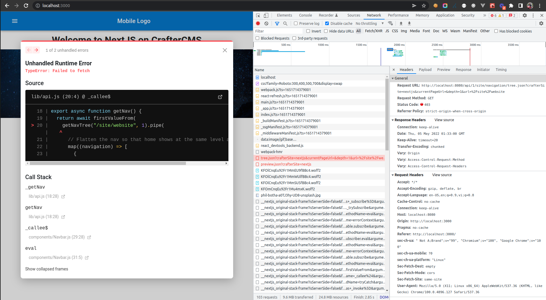Clear the network log
The width and height of the screenshot is (546, 300).
(x=267, y=23)
